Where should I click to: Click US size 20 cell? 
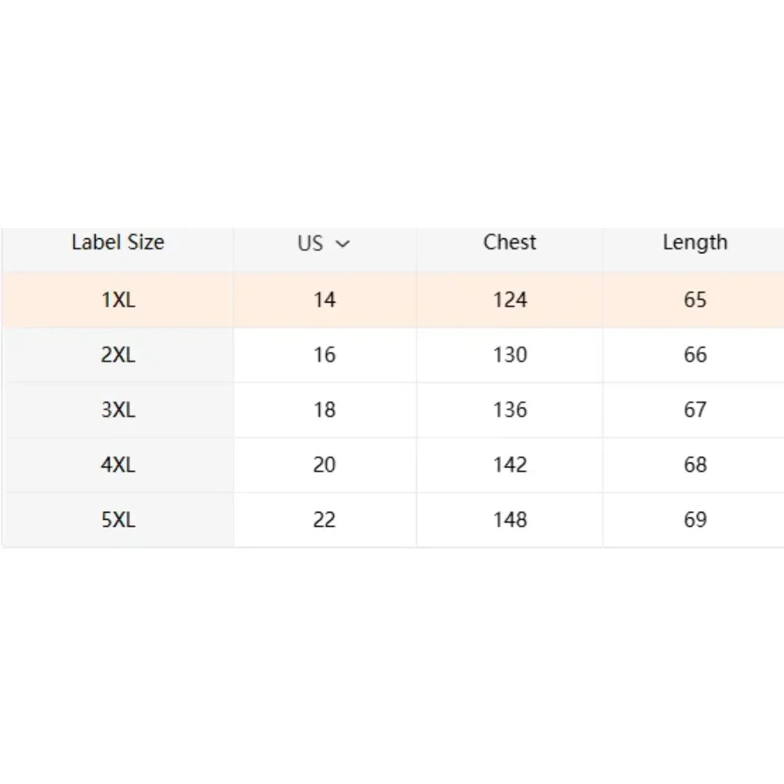[x=325, y=465]
